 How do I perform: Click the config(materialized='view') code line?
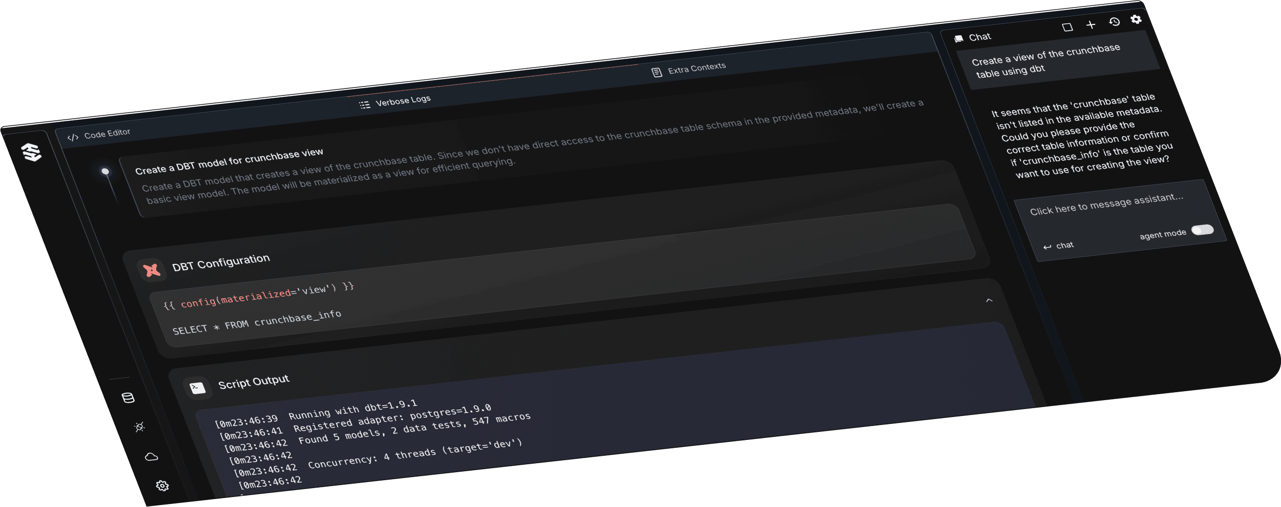[x=258, y=296]
